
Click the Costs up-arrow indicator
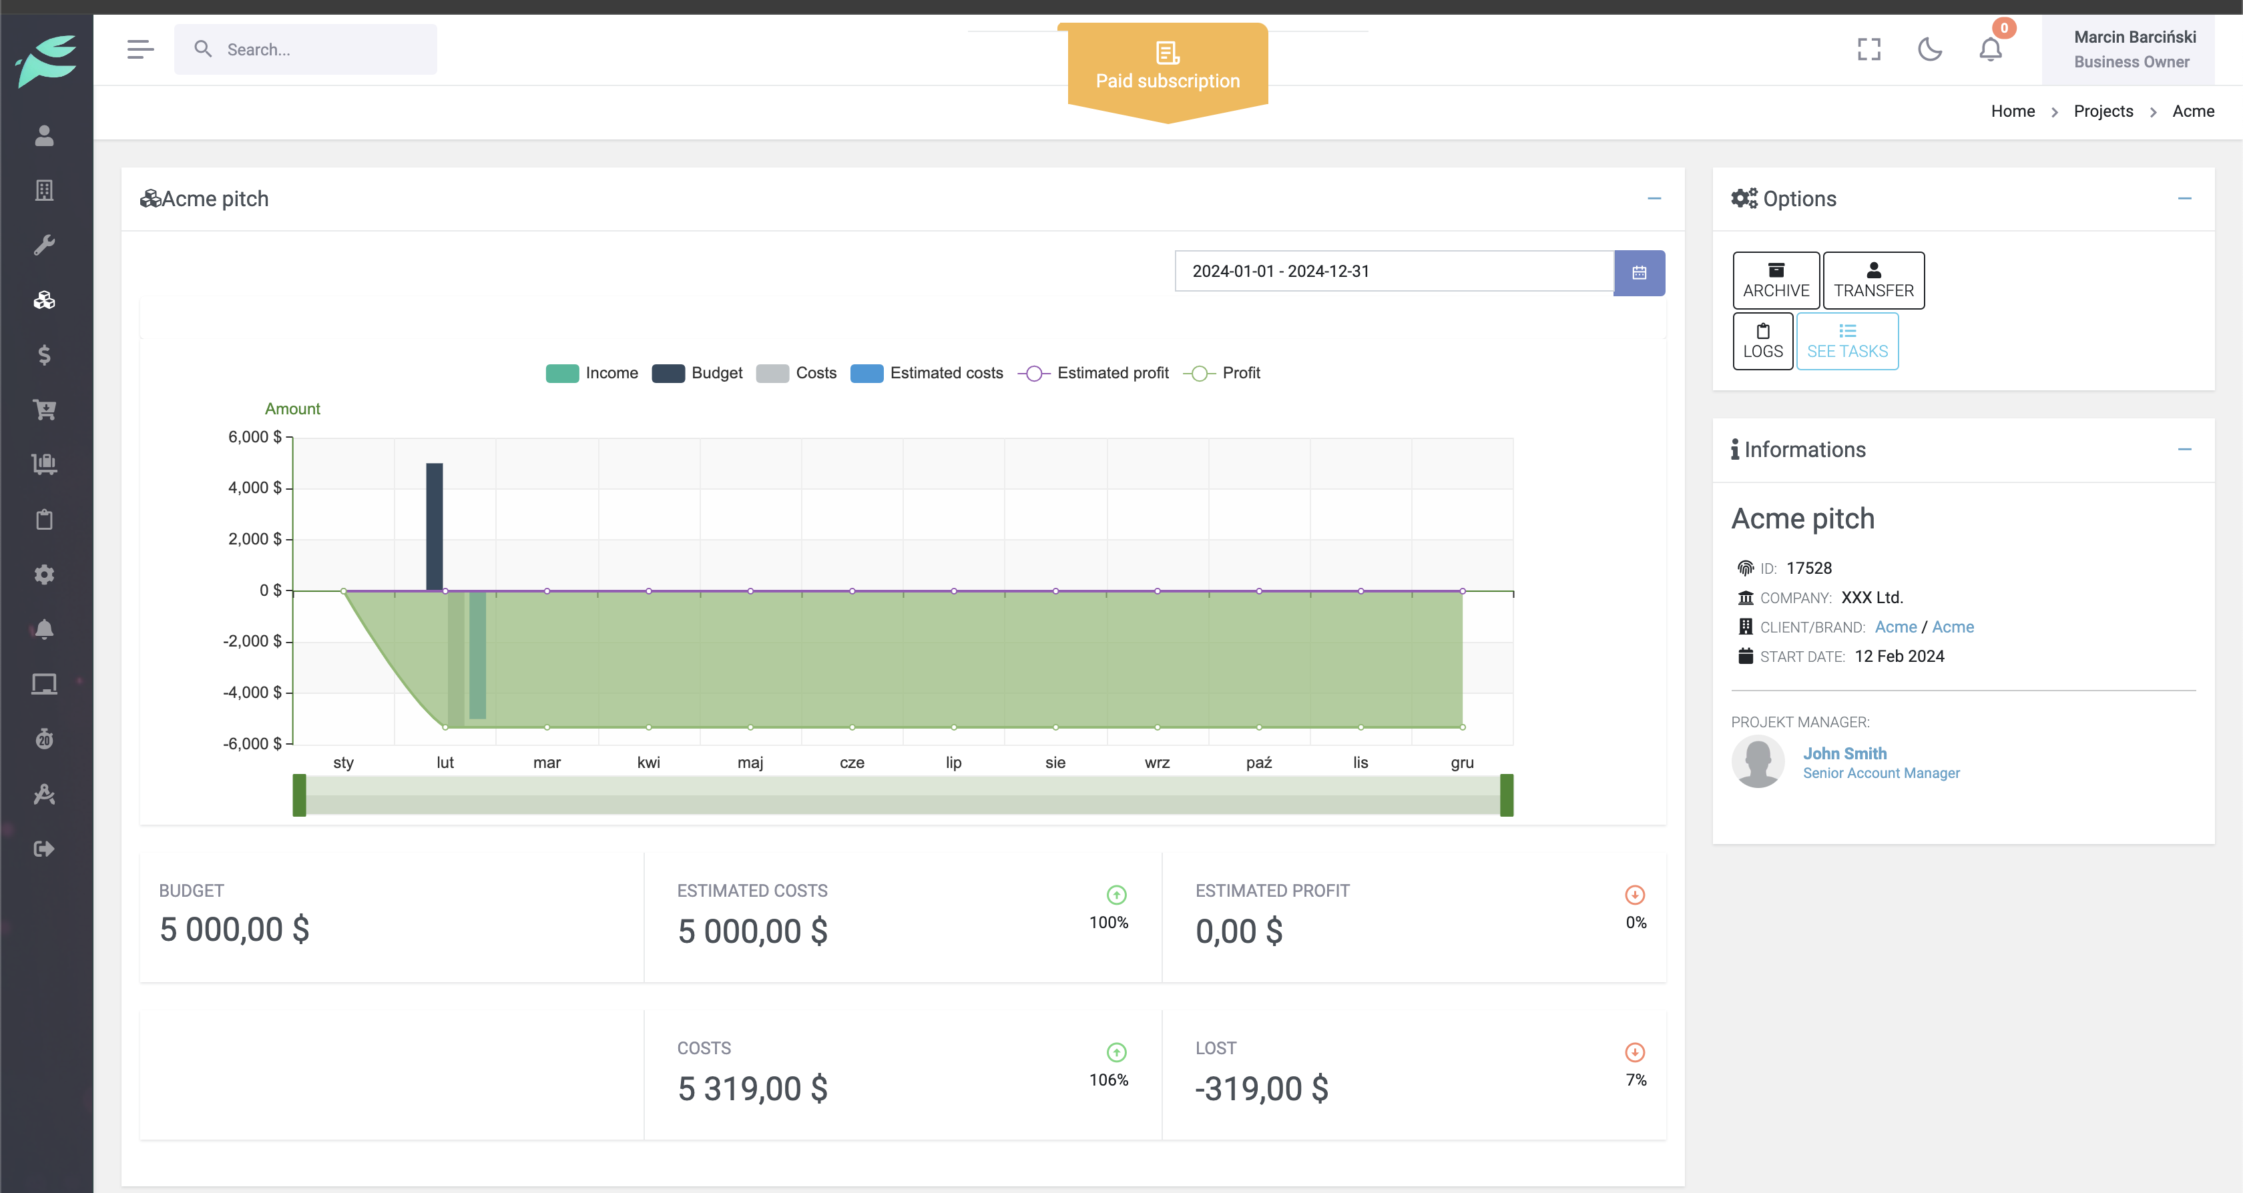pos(1116,1052)
